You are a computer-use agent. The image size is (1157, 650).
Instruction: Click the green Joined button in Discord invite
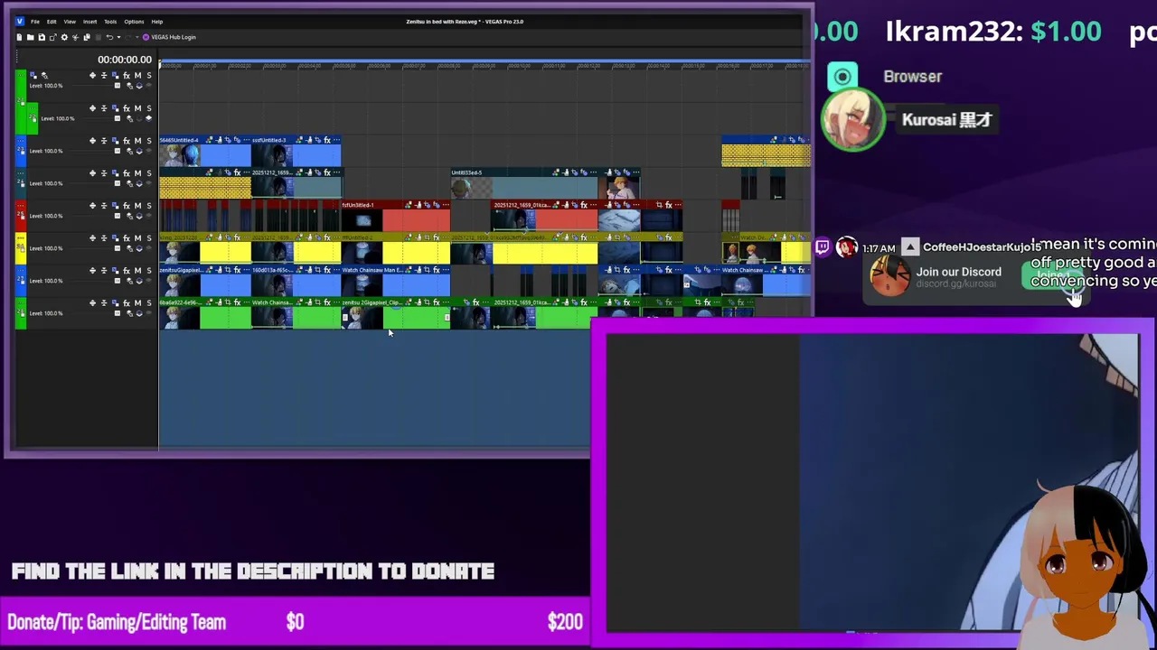click(x=1052, y=275)
